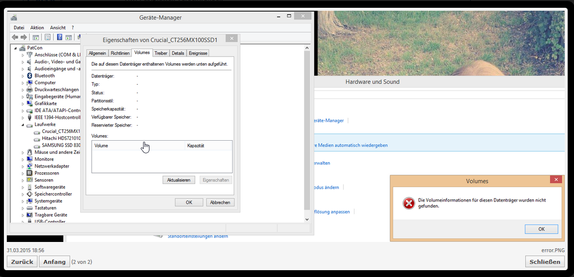Click the Tastaturen keyboard icon

pos(30,208)
